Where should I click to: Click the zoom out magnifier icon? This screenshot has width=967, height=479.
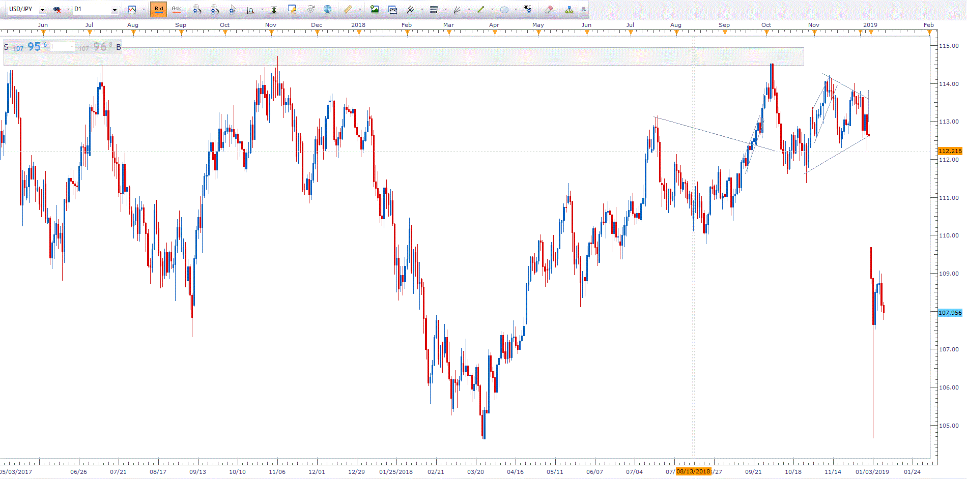click(x=215, y=9)
